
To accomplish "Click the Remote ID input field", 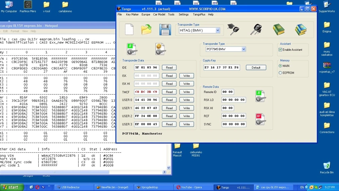I will [x=228, y=92].
